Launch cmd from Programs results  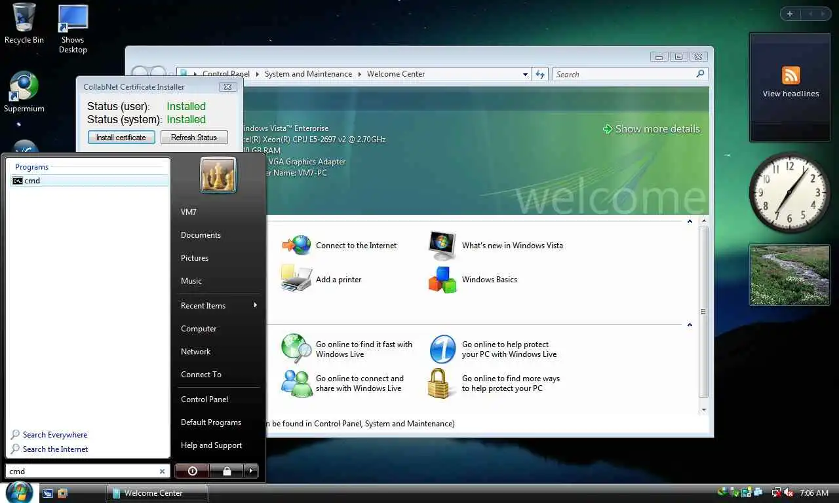tap(88, 181)
